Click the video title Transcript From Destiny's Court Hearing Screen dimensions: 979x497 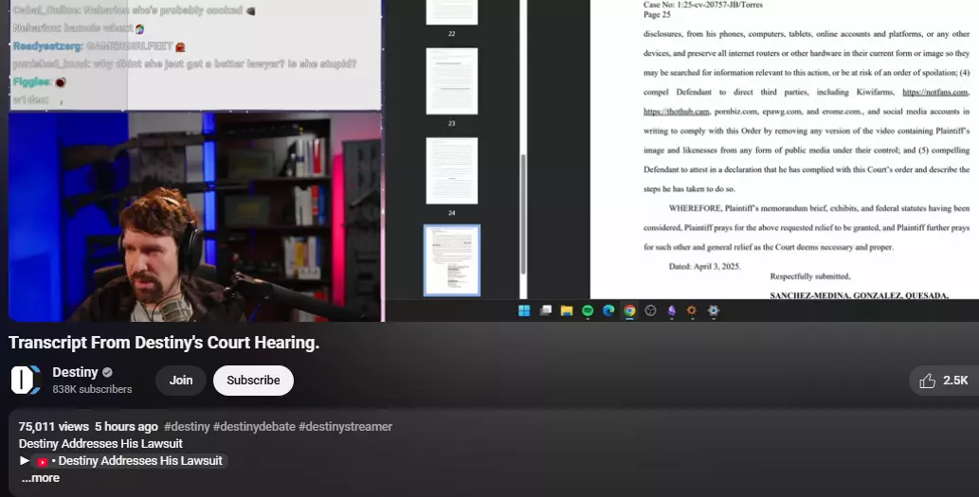(164, 343)
